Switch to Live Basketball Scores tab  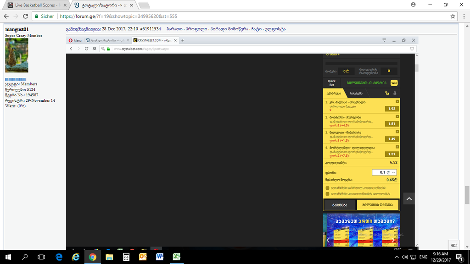point(36,5)
